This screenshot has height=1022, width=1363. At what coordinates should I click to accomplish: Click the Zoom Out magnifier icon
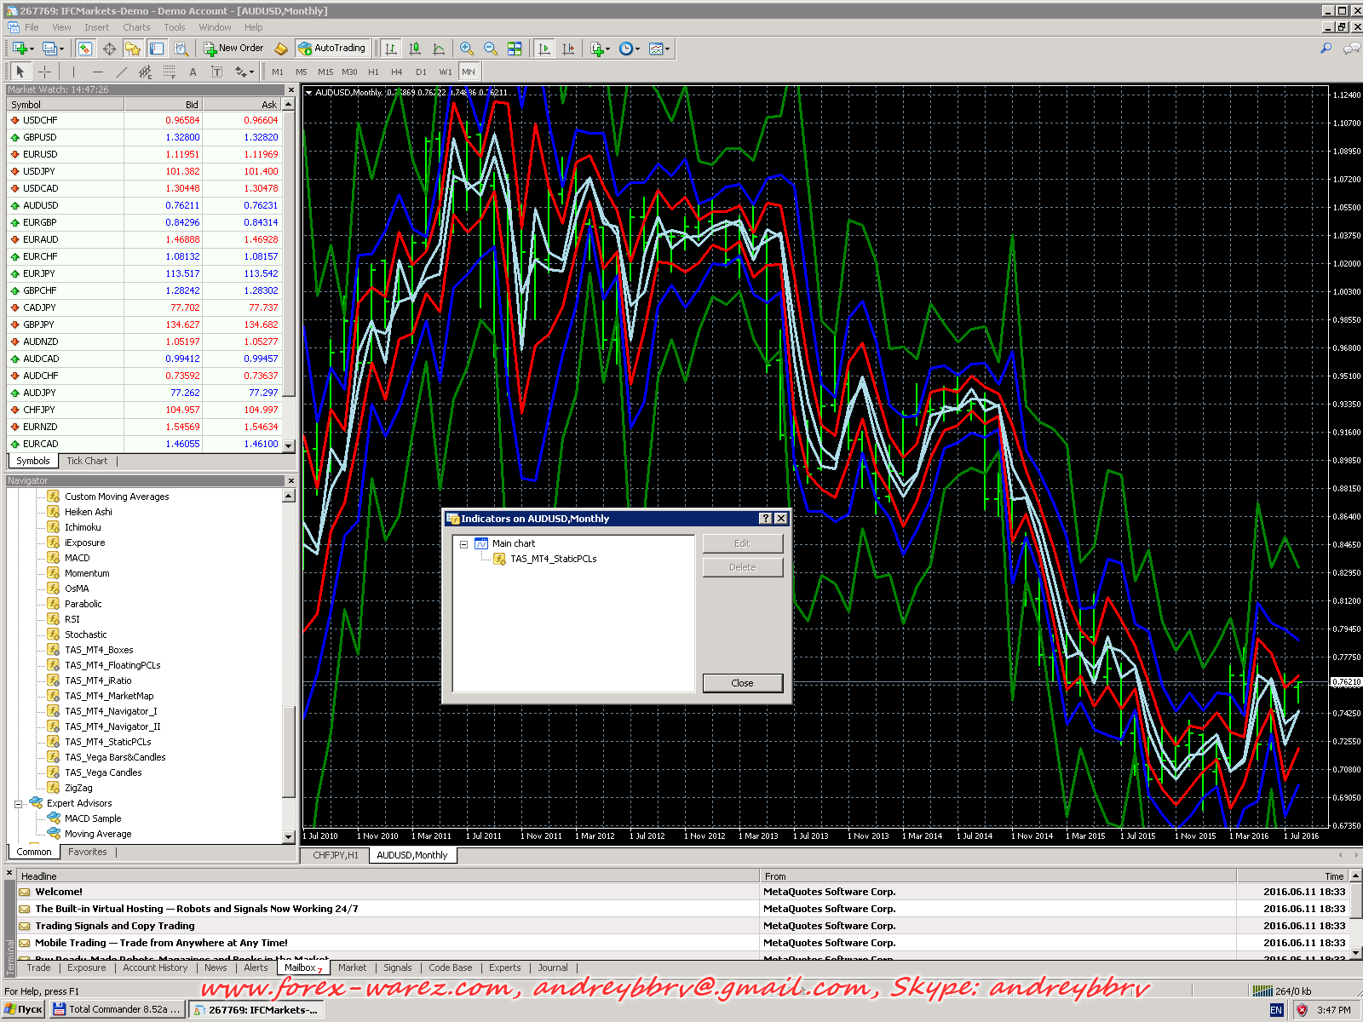[490, 49]
